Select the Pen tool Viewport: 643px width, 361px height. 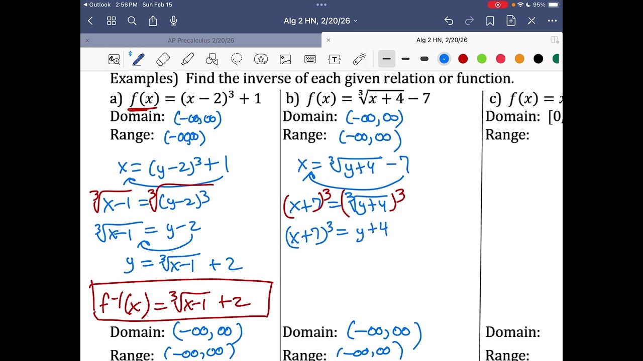pyautogui.click(x=138, y=59)
